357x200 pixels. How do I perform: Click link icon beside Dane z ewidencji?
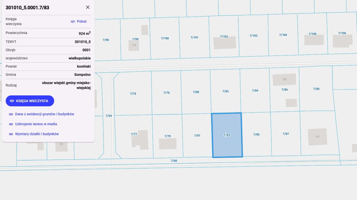[x=11, y=114]
